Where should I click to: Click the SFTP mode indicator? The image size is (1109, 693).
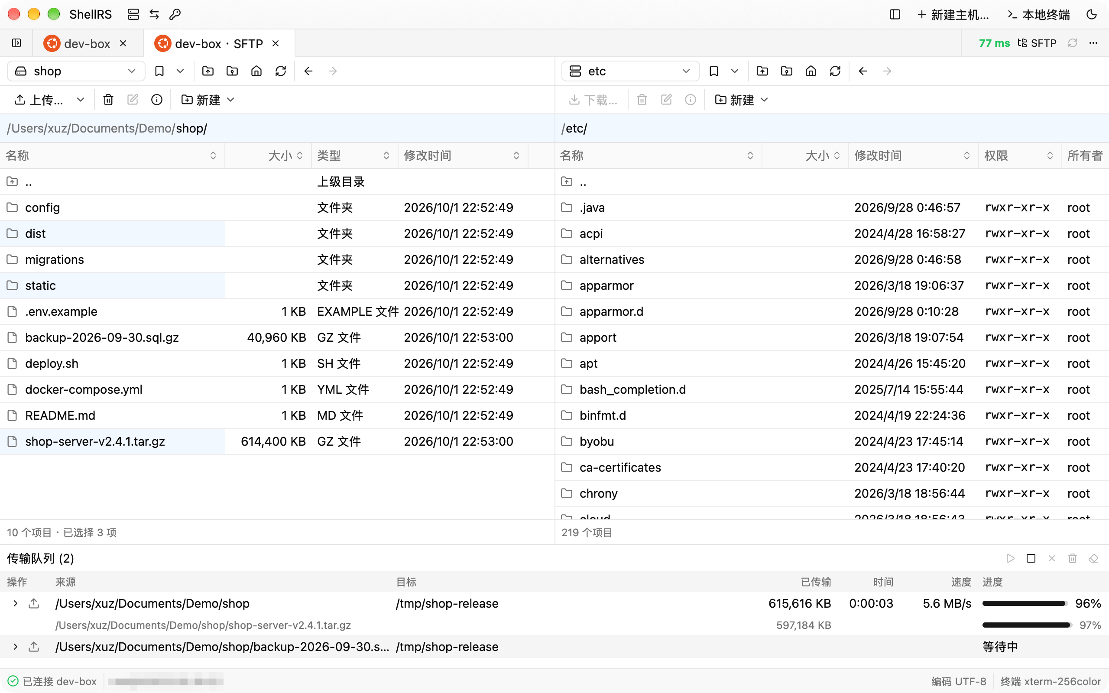tap(1037, 43)
